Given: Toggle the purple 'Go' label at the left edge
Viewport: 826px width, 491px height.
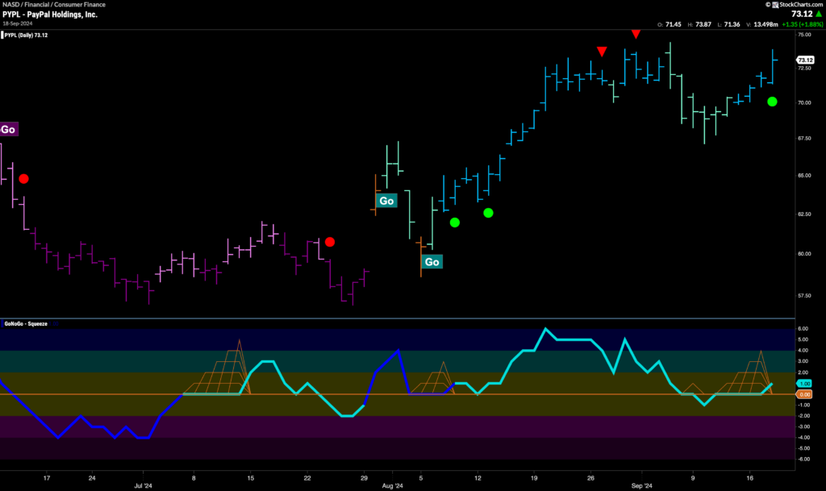Looking at the screenshot, I should (x=8, y=128).
